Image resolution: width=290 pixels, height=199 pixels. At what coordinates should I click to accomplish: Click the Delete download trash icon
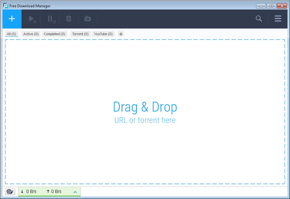(x=69, y=19)
